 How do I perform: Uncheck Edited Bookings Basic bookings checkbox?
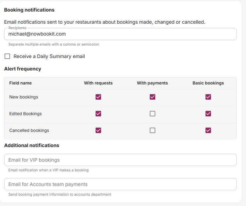[208, 114]
